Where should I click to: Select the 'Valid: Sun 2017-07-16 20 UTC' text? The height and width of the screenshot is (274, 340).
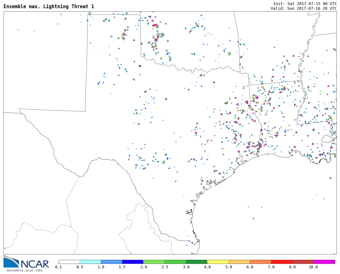(x=303, y=8)
